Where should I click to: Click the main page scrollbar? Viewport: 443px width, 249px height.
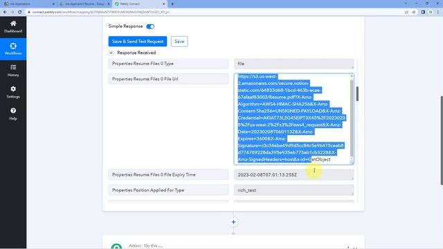pyautogui.click(x=442, y=140)
